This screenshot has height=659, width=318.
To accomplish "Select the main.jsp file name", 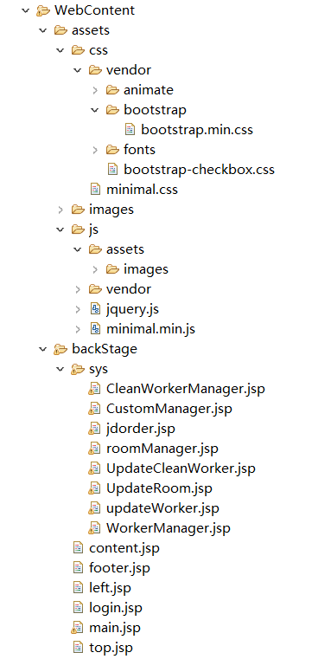I will [x=115, y=629].
